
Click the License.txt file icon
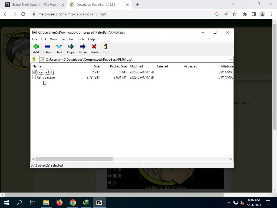[x=34, y=72]
